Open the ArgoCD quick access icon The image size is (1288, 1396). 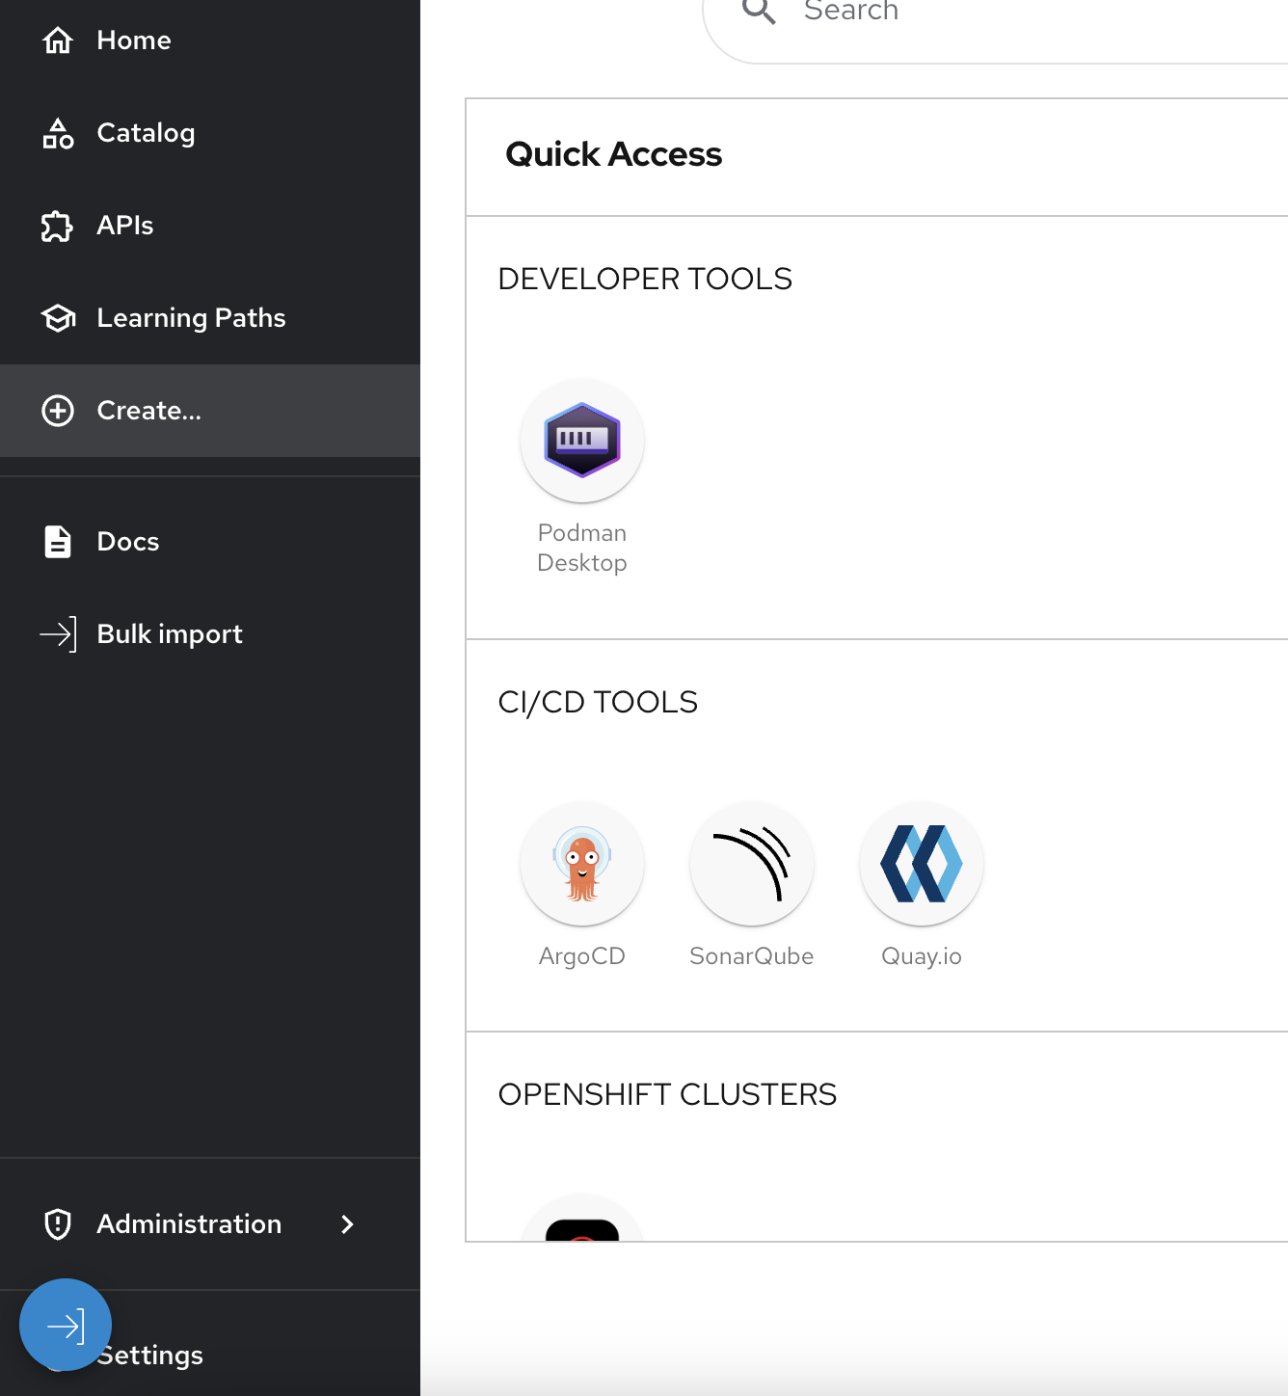pyautogui.click(x=582, y=864)
